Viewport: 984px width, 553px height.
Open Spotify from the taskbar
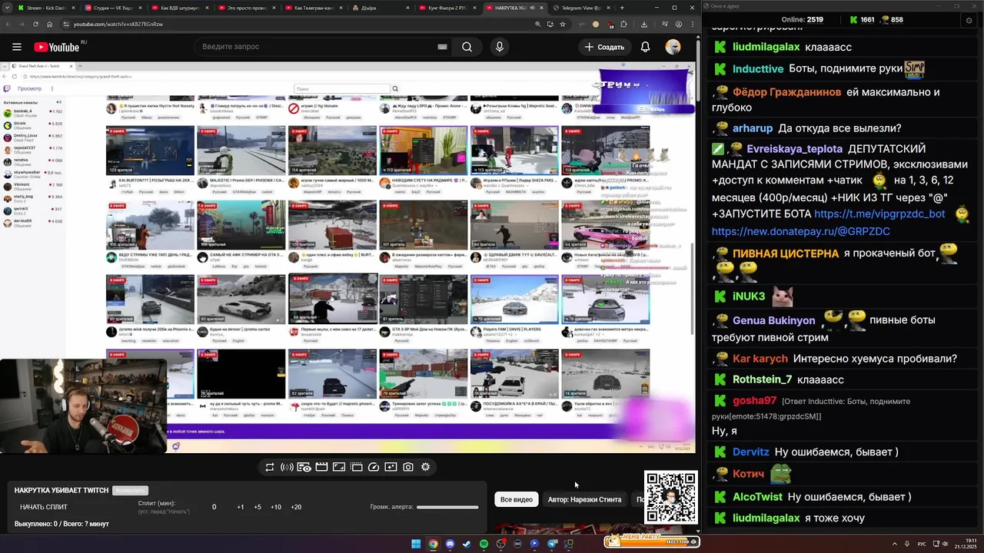pos(484,544)
